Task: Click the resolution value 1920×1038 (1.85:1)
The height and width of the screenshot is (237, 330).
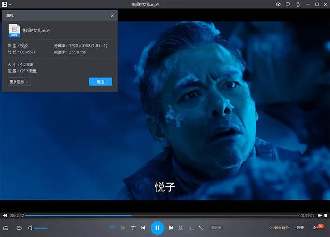Action: coord(88,45)
